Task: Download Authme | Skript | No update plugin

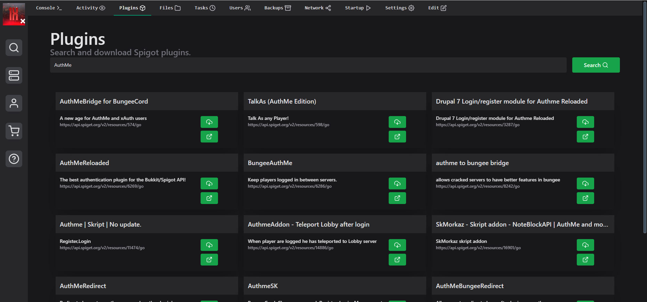Action: tap(209, 245)
